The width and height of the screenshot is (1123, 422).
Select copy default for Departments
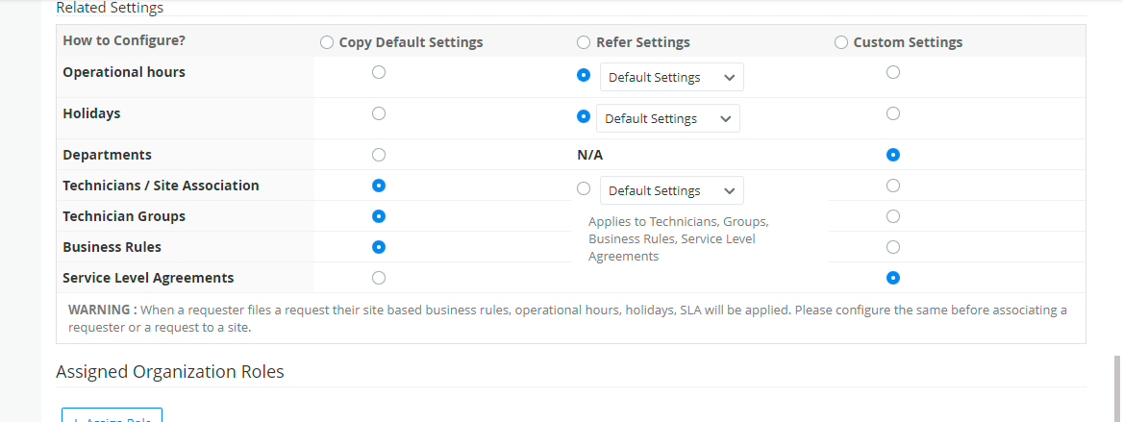[x=379, y=154]
